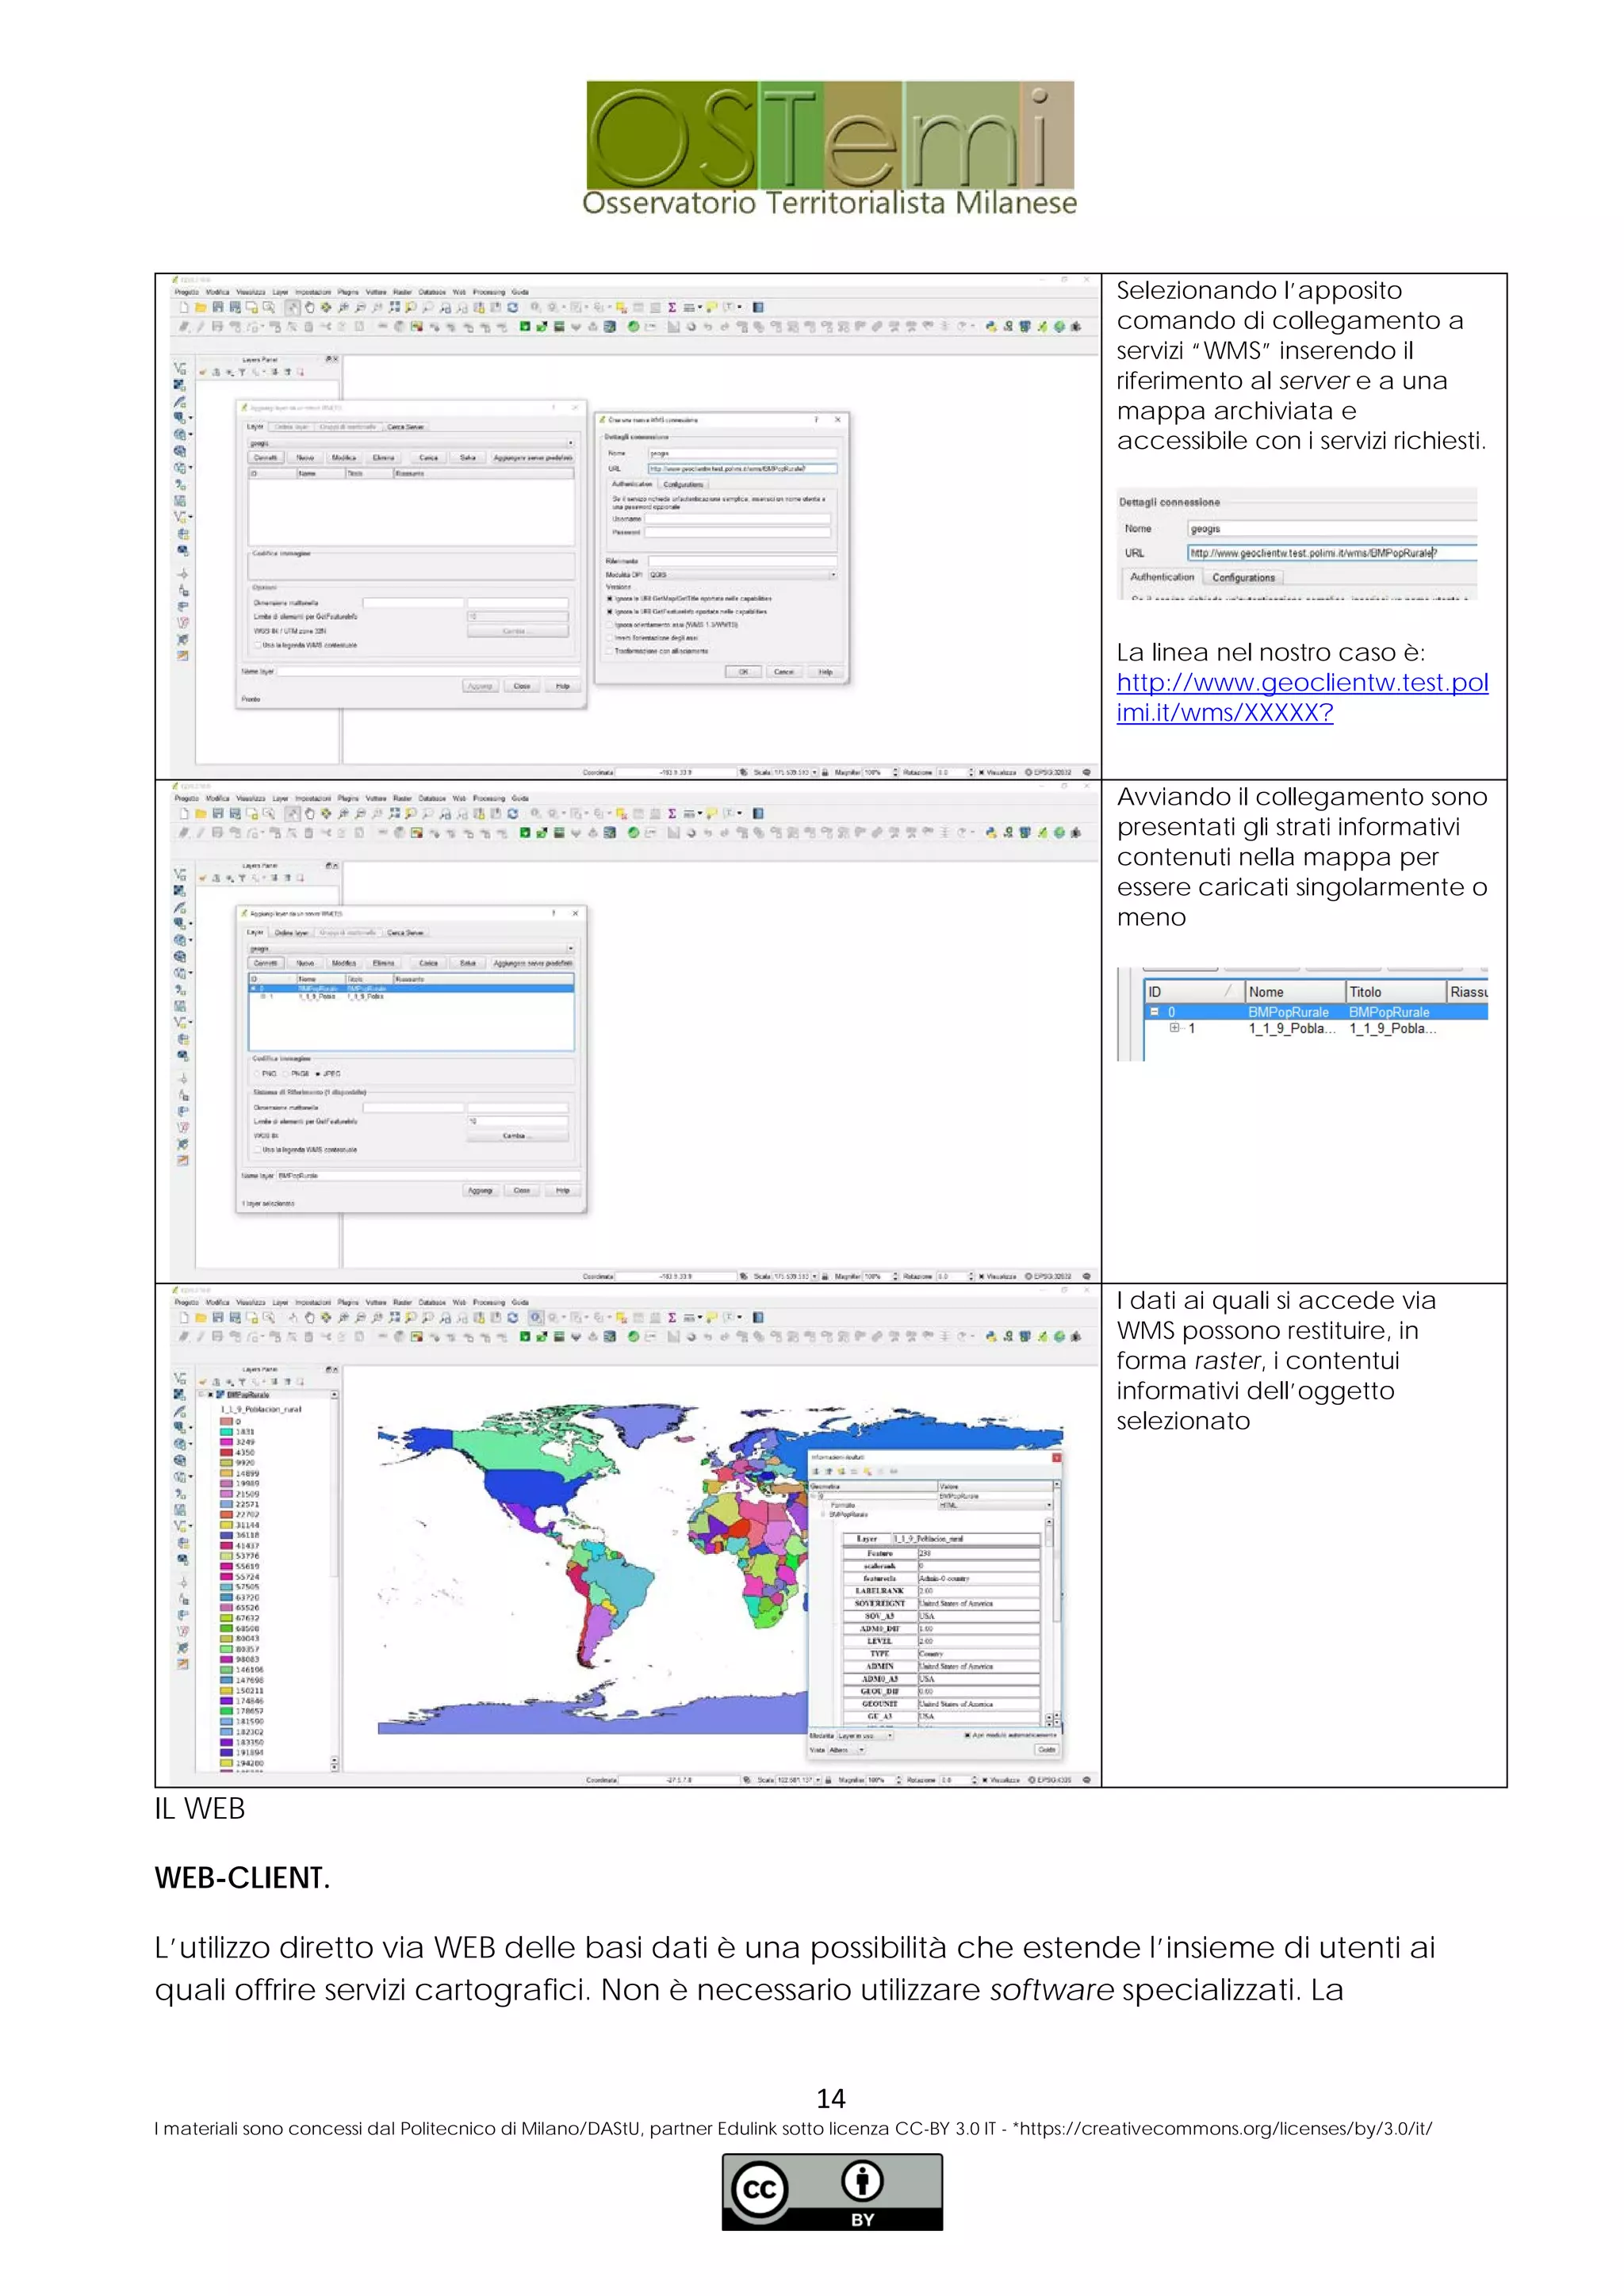Click the Password field in the WMS connection dialog
Viewport: 1624px width, 2296px height.
click(x=738, y=533)
